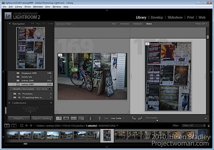214x150 pixels.
Task: Go forward to next source arrow
Action: pyautogui.click(x=31, y=125)
